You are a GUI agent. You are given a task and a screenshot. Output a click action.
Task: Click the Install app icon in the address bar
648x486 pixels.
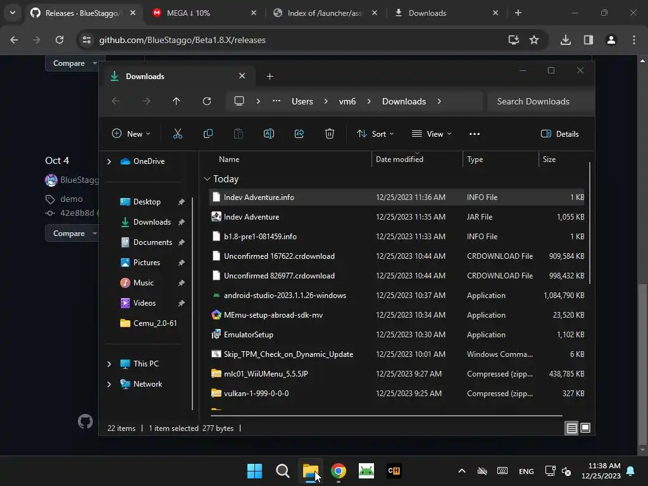[513, 40]
